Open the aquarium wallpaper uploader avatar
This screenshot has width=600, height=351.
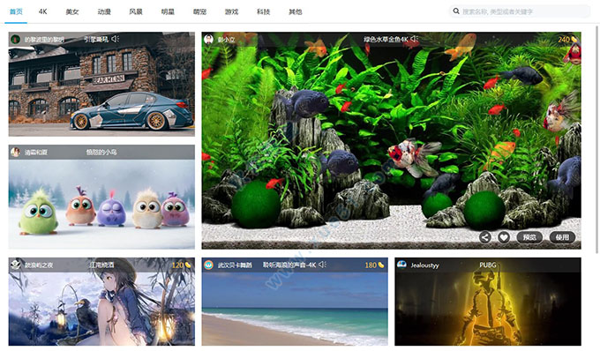coord(208,39)
